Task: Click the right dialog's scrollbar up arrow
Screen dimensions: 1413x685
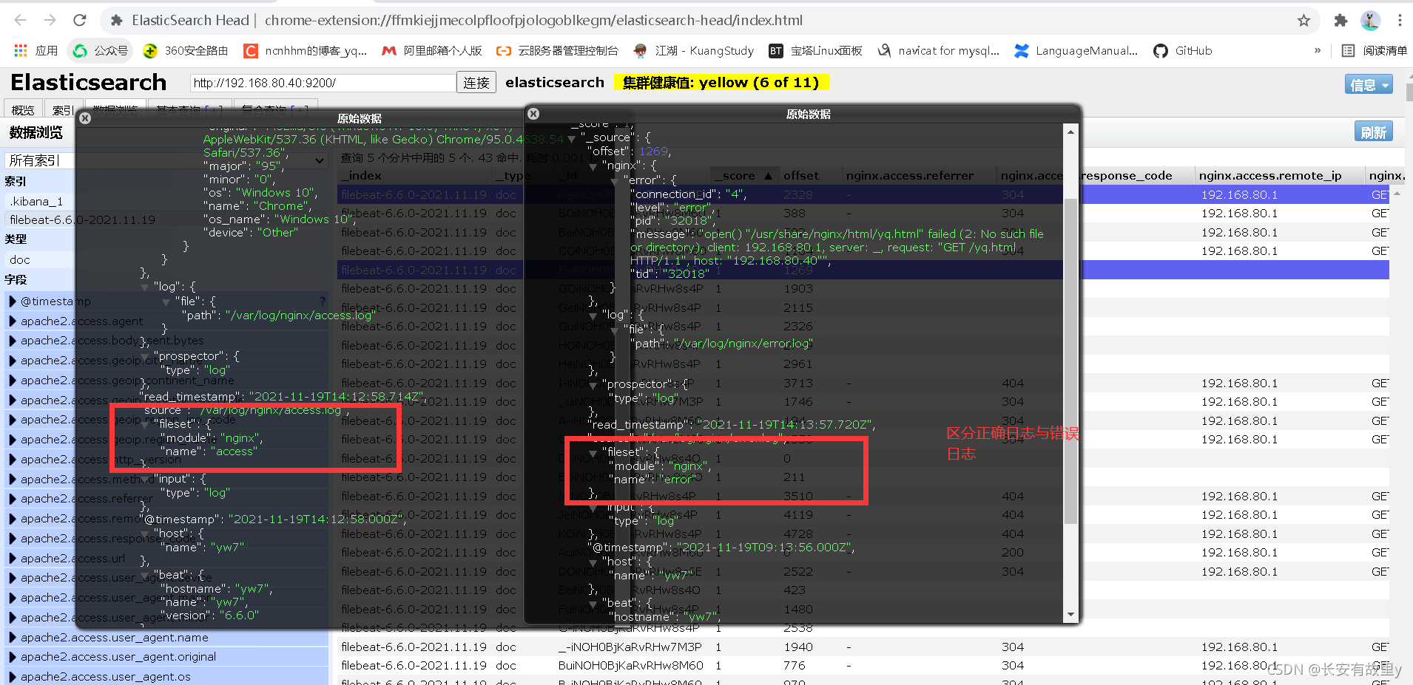Action: tap(1070, 132)
